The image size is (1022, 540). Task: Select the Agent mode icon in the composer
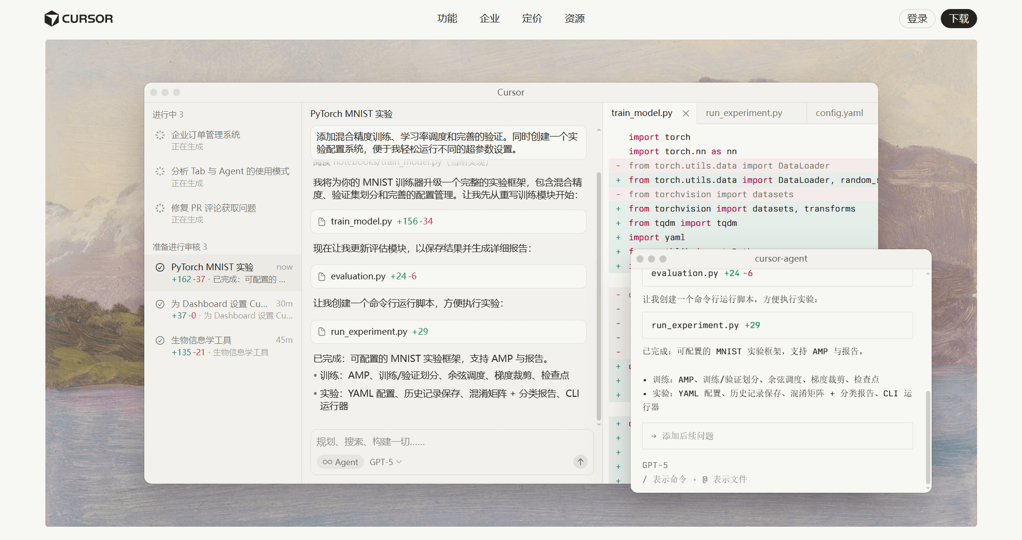(328, 462)
